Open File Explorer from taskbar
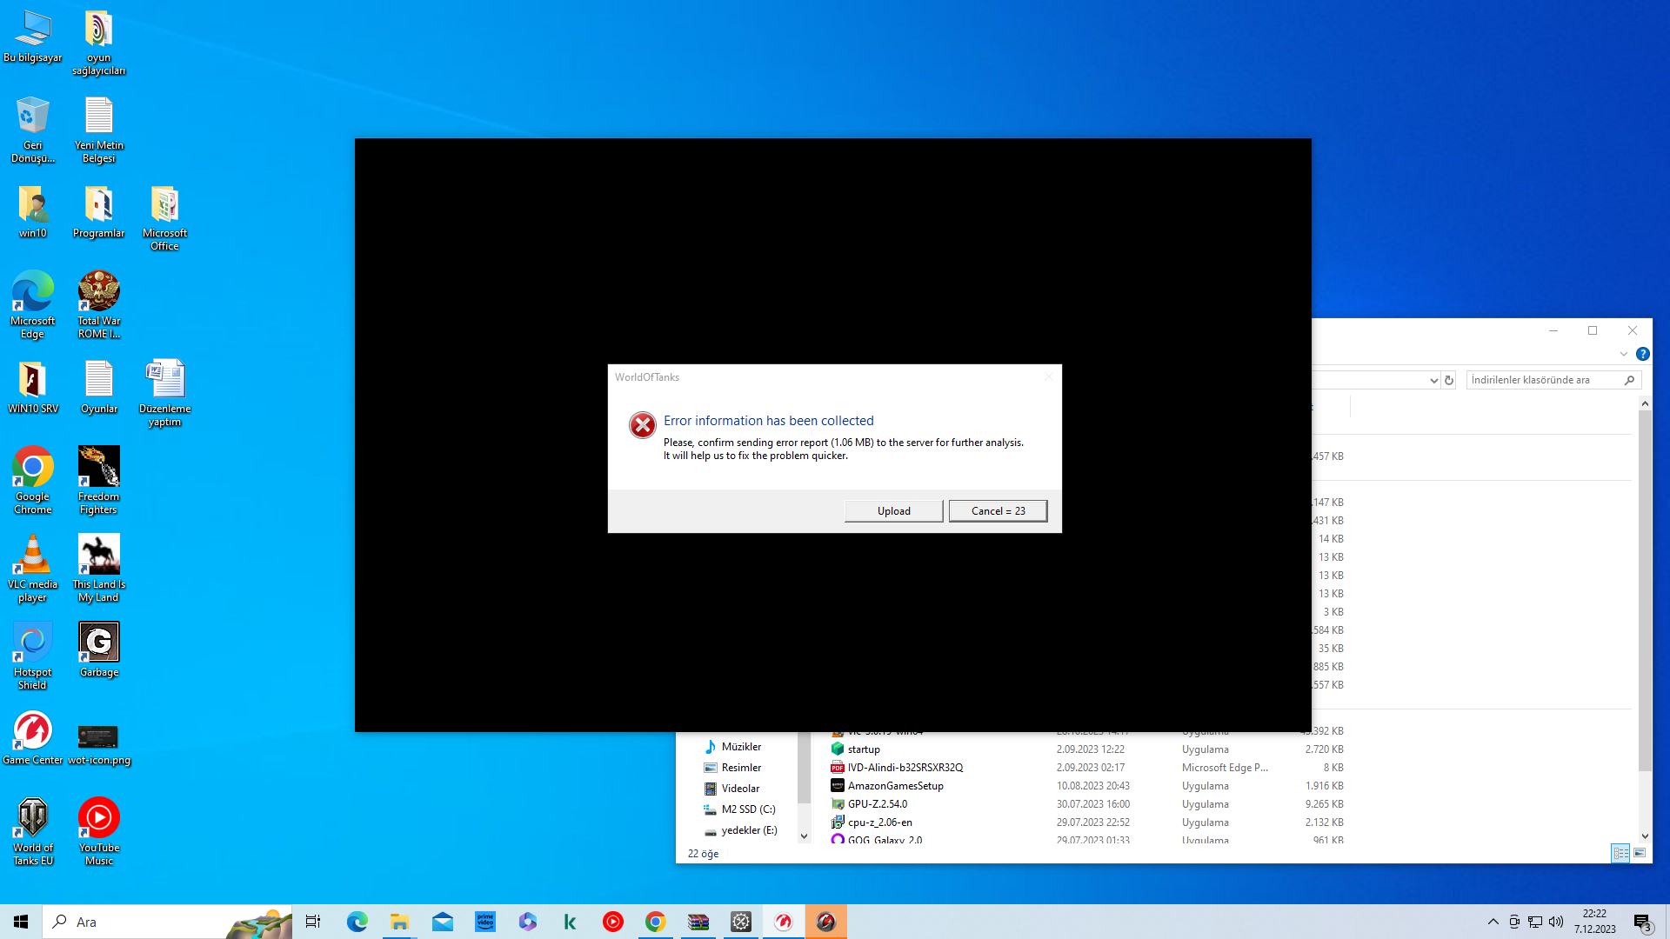 (x=400, y=922)
